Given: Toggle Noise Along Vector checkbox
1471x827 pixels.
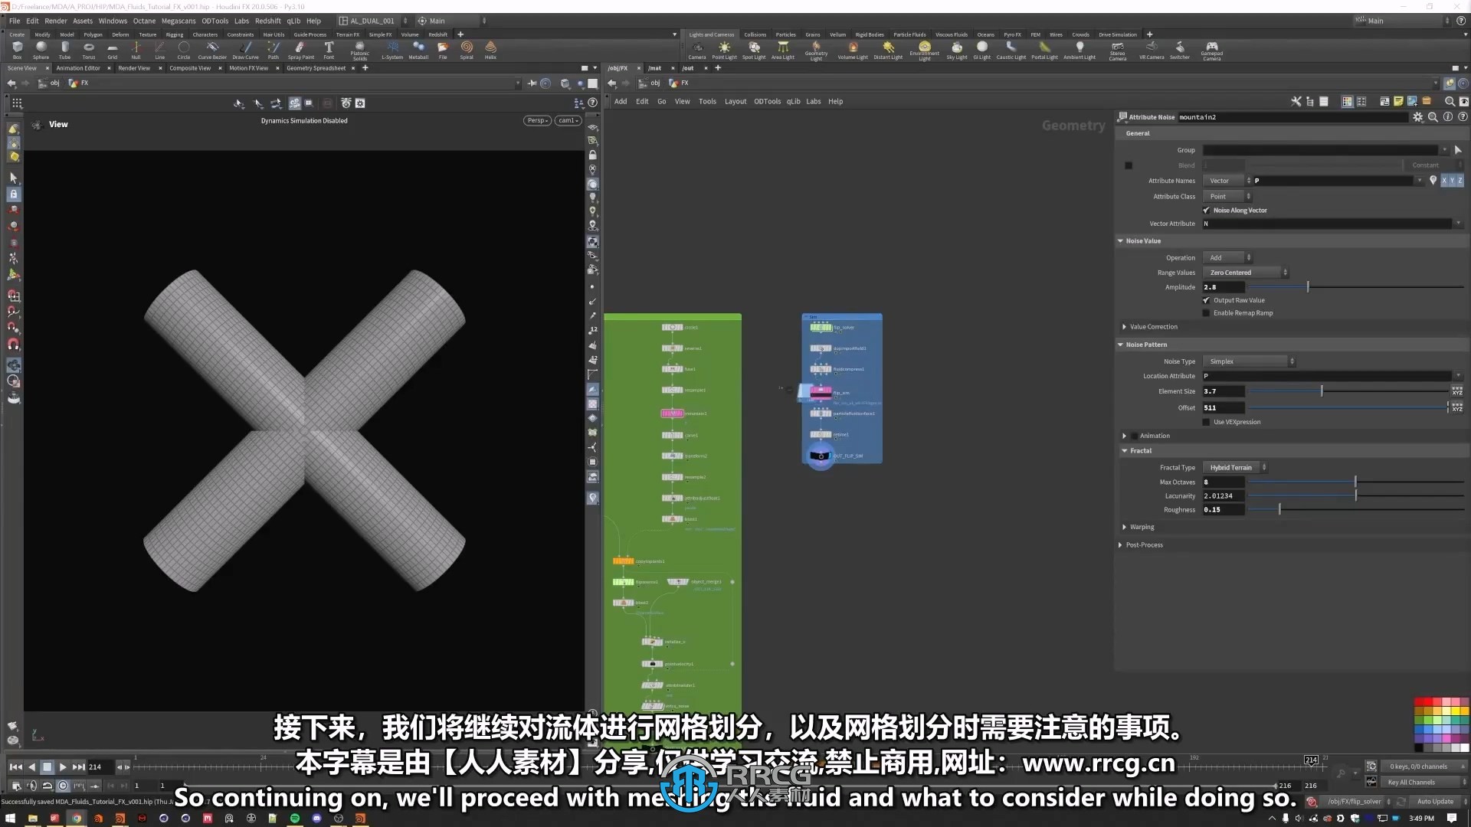Looking at the screenshot, I should point(1206,211).
